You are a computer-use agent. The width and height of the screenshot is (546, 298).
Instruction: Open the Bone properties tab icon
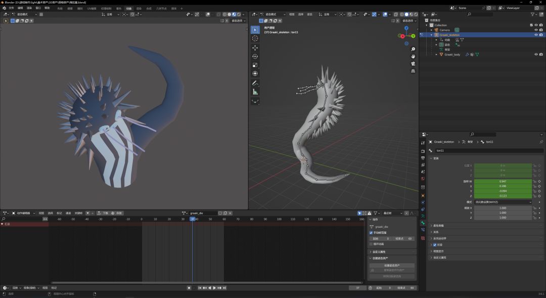(x=423, y=223)
